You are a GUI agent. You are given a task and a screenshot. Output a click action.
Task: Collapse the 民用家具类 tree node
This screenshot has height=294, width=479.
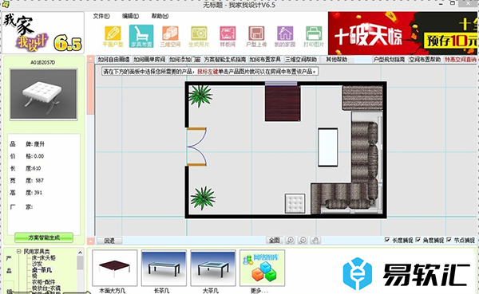point(19,252)
